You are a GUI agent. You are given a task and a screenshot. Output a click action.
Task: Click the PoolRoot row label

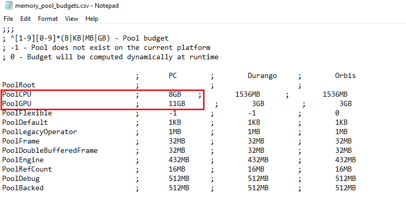click(x=19, y=85)
